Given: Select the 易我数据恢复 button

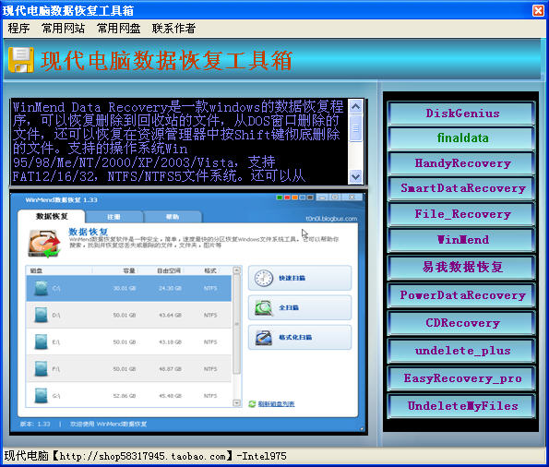Looking at the screenshot, I should [462, 267].
